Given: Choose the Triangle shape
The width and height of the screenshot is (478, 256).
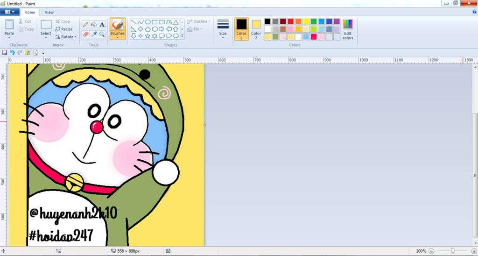Looking at the screenshot, I should (176, 22).
